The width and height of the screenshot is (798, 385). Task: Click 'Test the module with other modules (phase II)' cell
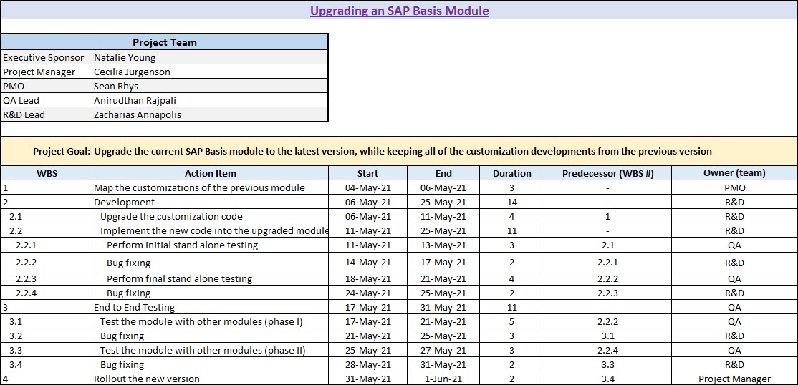[x=210, y=350]
